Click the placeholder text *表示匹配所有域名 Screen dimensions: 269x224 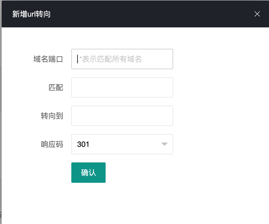110,59
